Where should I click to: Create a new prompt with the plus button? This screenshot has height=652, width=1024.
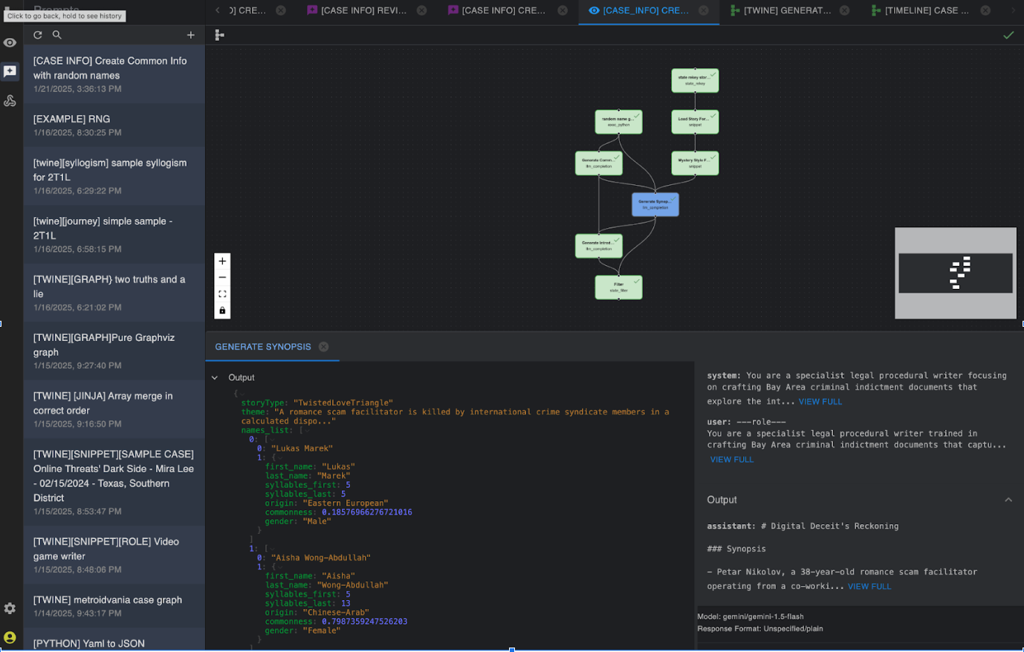point(191,34)
